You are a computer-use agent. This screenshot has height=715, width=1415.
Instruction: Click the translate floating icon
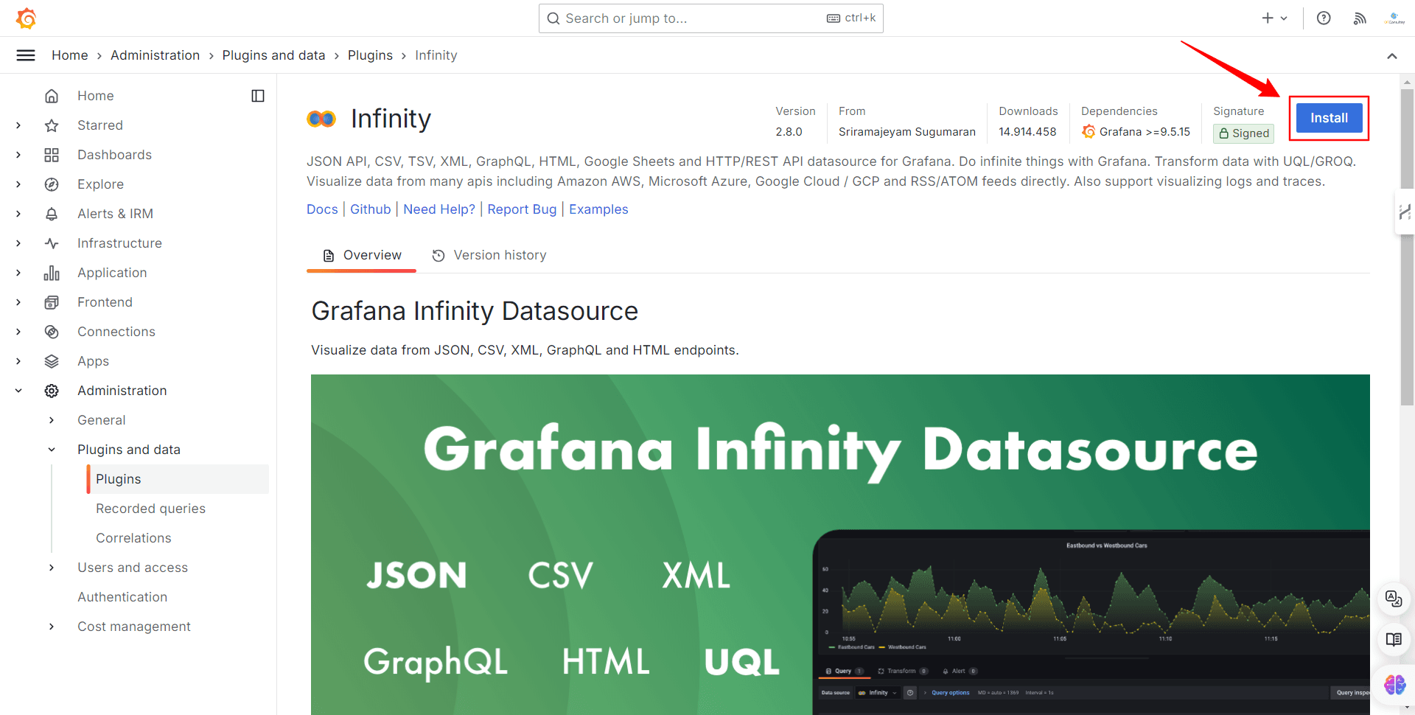pyautogui.click(x=1394, y=599)
